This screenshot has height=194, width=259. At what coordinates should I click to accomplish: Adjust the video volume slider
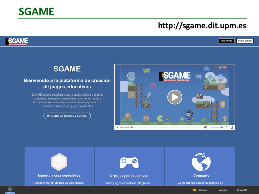pos(217,127)
